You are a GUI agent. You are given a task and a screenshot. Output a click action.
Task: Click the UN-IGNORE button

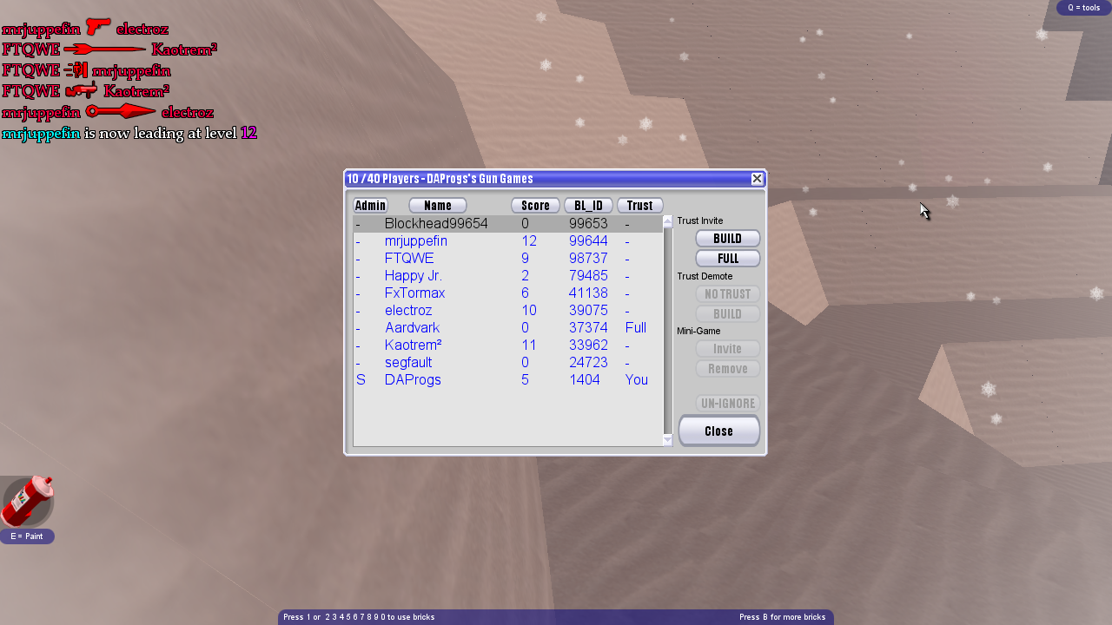pos(728,404)
